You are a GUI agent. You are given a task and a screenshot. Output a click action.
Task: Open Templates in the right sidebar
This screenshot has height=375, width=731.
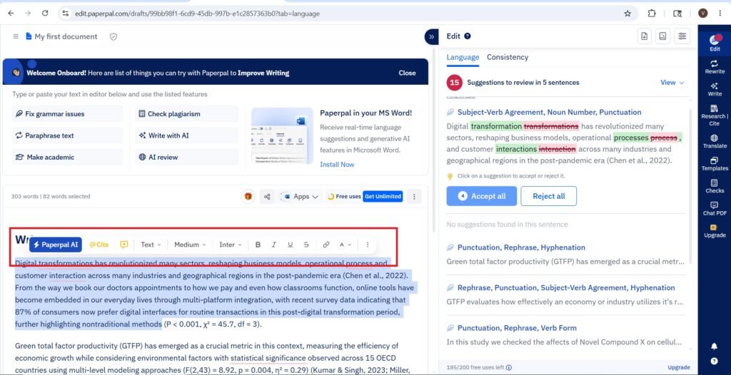[x=714, y=164]
